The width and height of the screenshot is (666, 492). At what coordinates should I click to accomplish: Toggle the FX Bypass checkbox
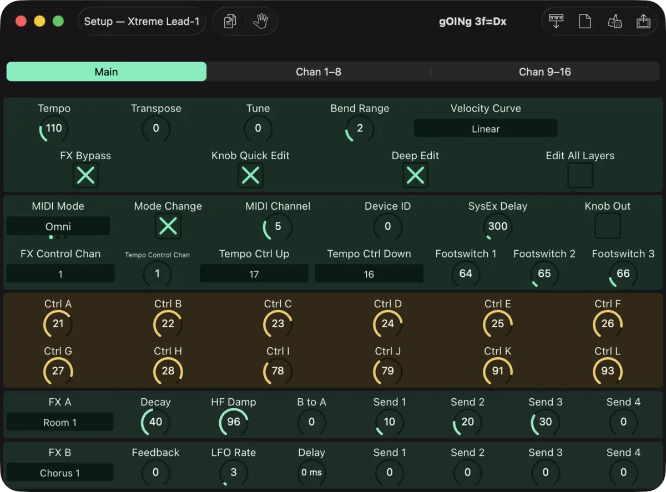(x=85, y=175)
